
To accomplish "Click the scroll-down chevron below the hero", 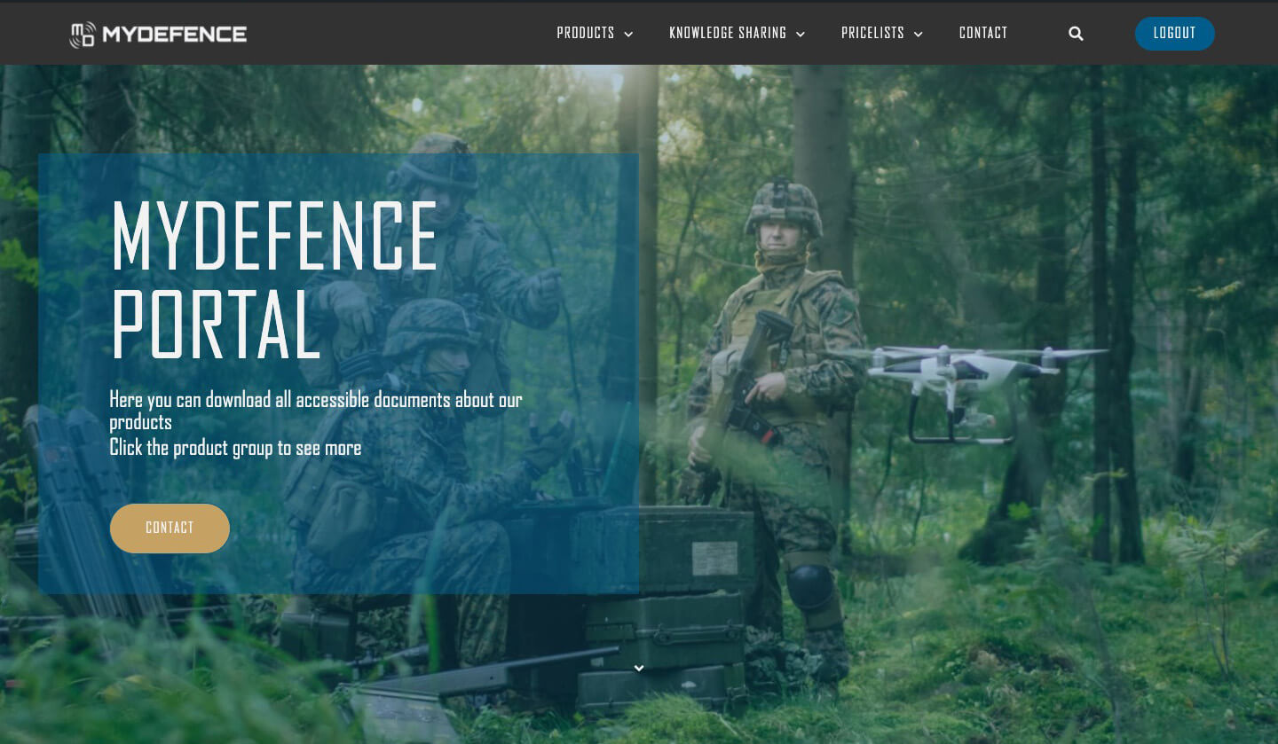I will 639,669.
